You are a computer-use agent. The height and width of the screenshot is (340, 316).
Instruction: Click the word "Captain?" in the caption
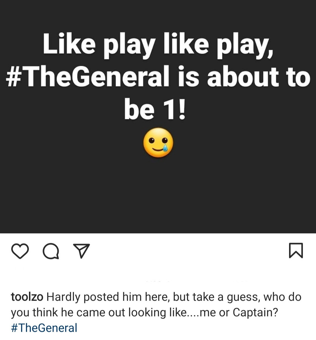pos(255,312)
